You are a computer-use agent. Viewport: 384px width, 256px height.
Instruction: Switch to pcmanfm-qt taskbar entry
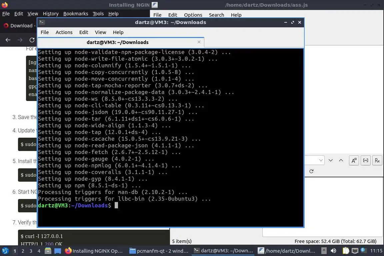coord(159,251)
